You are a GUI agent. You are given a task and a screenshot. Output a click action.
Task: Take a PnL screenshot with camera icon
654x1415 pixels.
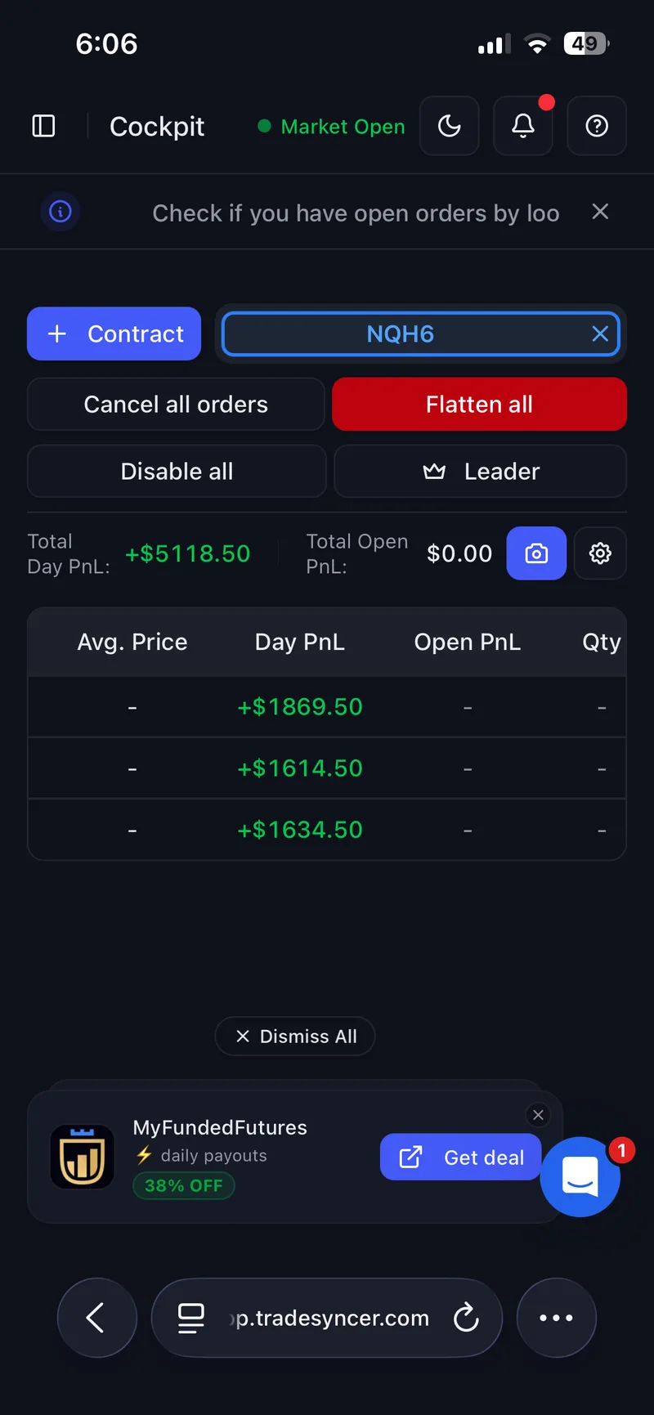pyautogui.click(x=536, y=553)
